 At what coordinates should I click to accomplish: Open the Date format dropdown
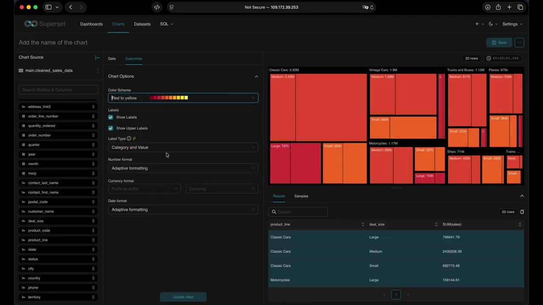pos(183,210)
